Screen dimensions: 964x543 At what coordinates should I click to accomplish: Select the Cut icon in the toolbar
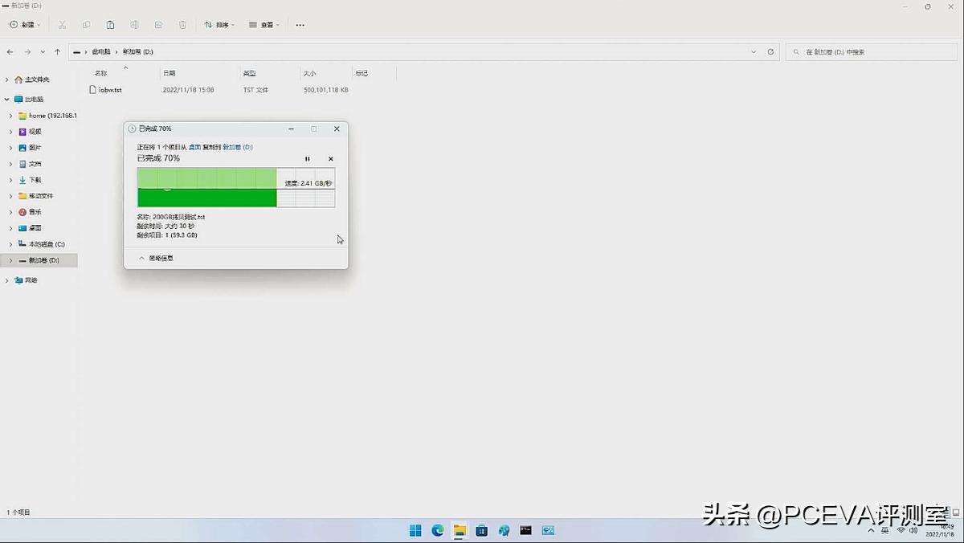coord(61,25)
